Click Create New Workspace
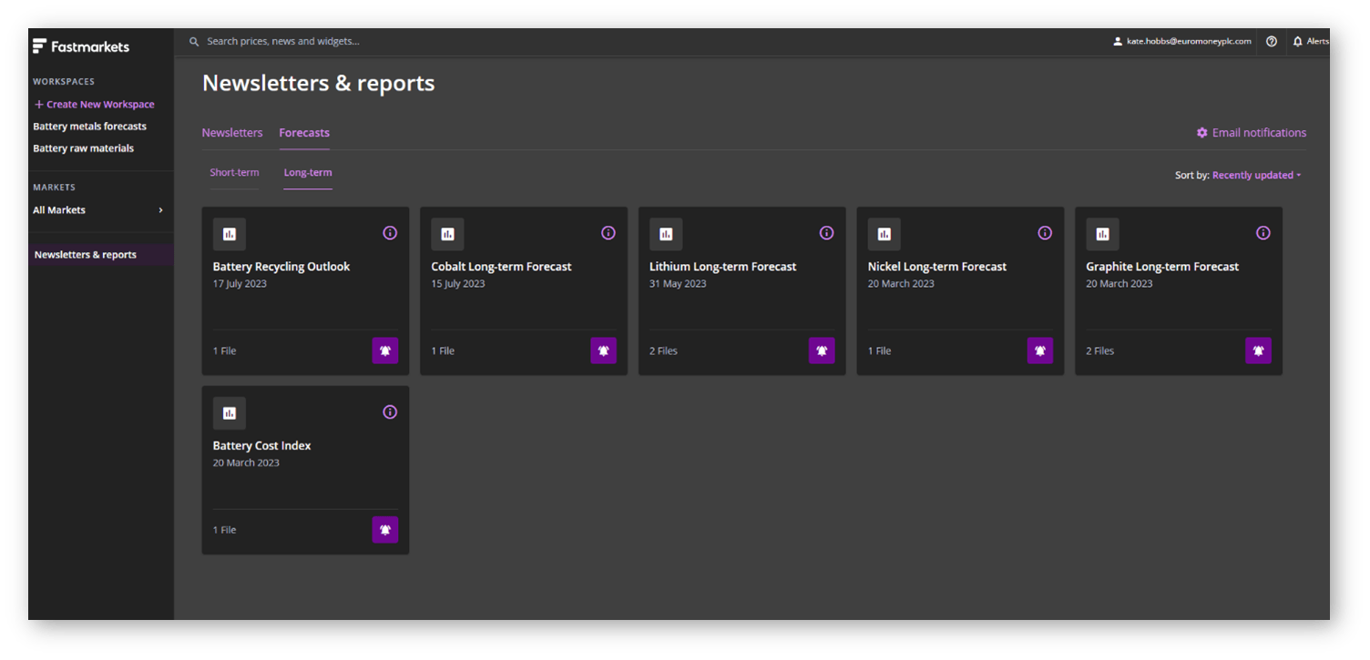The height and width of the screenshot is (660, 1370). [95, 105]
